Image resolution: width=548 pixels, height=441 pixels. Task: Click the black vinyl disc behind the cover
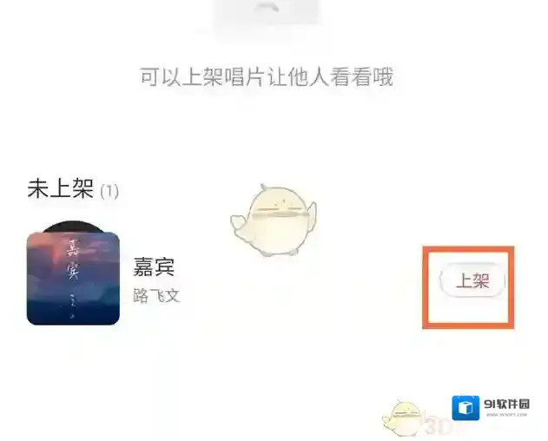[74, 227]
